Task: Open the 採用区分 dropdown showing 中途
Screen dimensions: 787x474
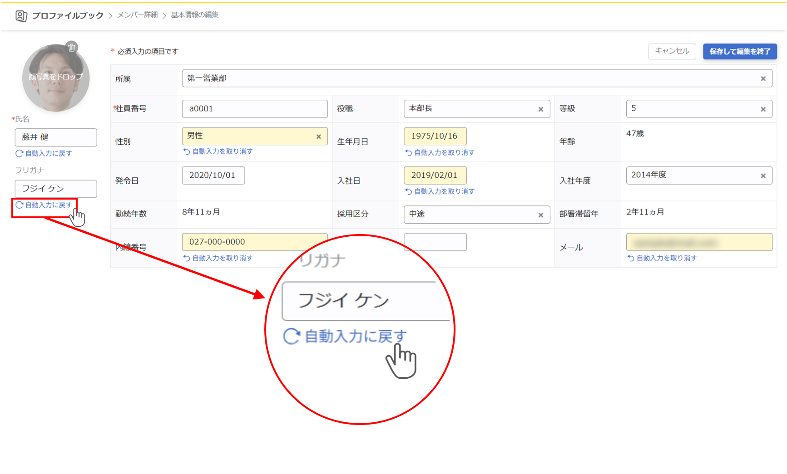Action: (x=470, y=215)
